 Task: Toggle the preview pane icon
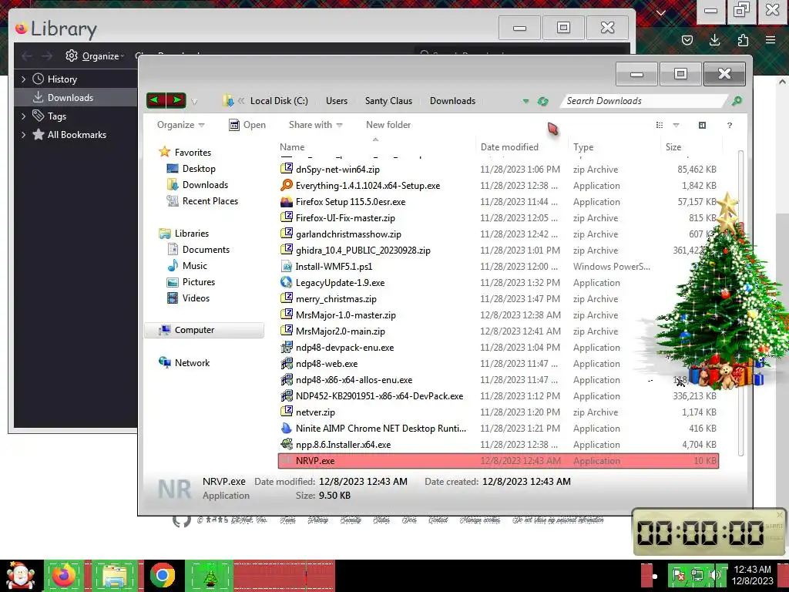703,125
